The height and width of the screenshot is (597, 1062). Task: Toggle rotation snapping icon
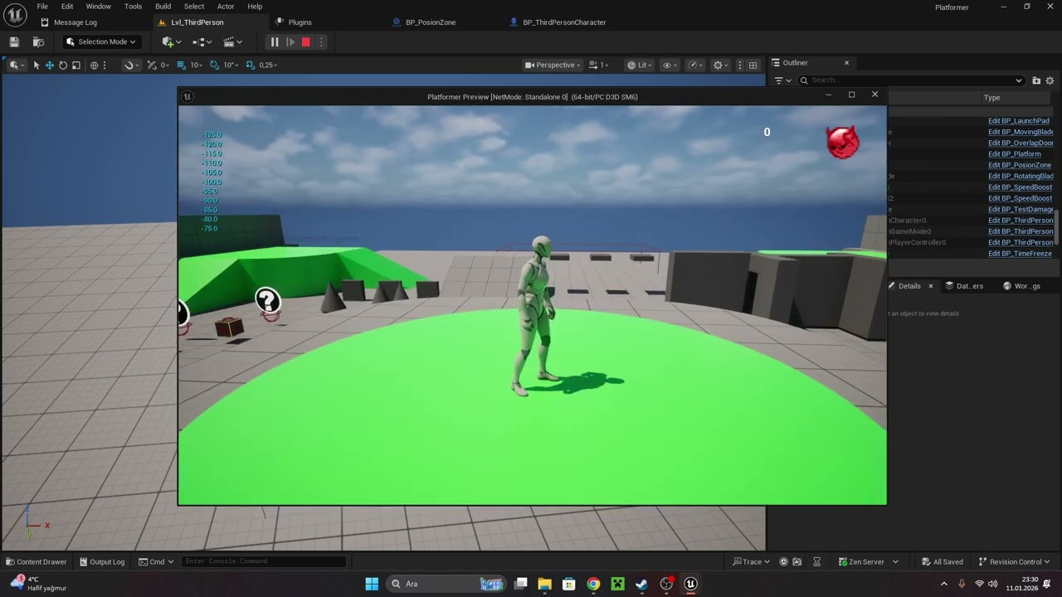point(214,65)
